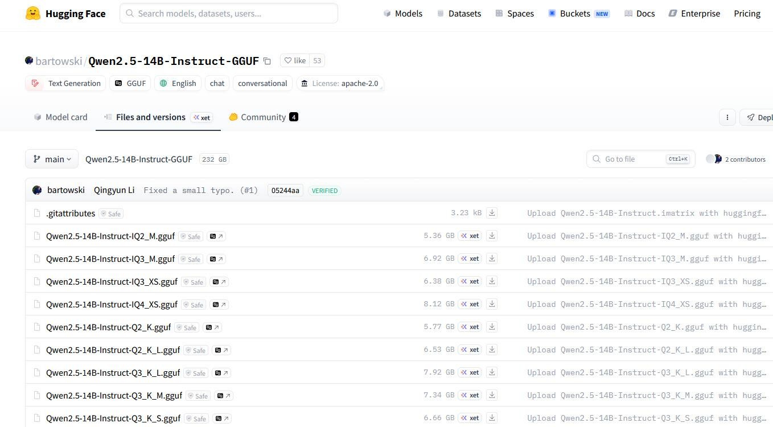Filter by the Text Generation tag

pos(65,83)
